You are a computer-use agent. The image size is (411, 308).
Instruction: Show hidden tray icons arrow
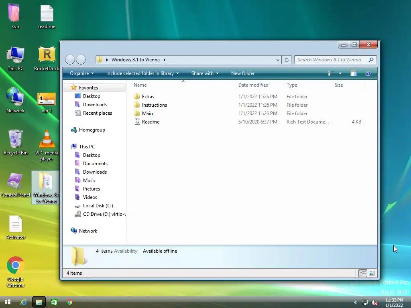[x=356, y=302]
